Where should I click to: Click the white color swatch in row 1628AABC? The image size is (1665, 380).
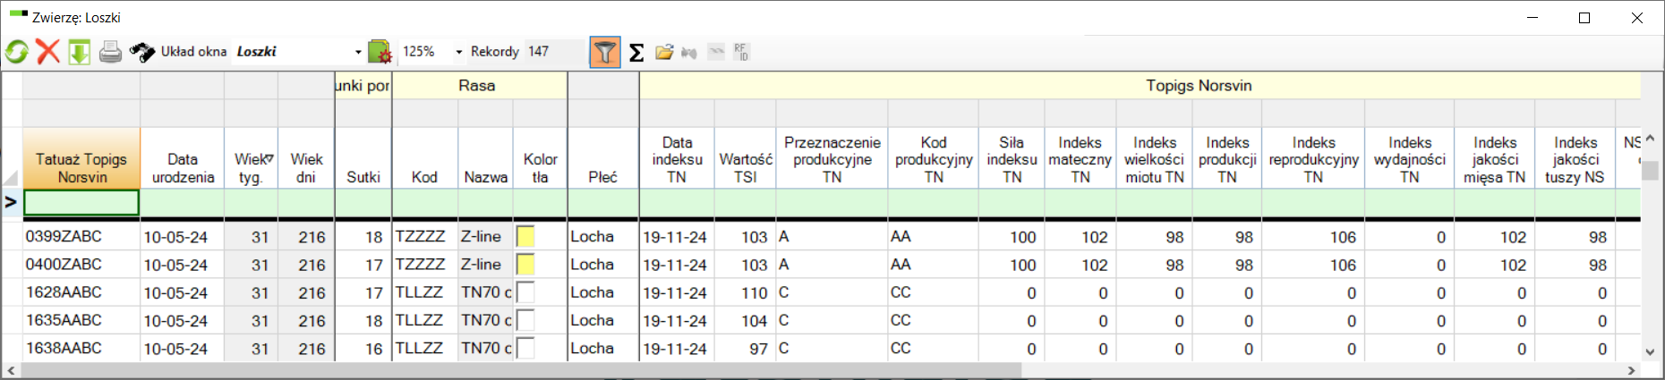[525, 292]
